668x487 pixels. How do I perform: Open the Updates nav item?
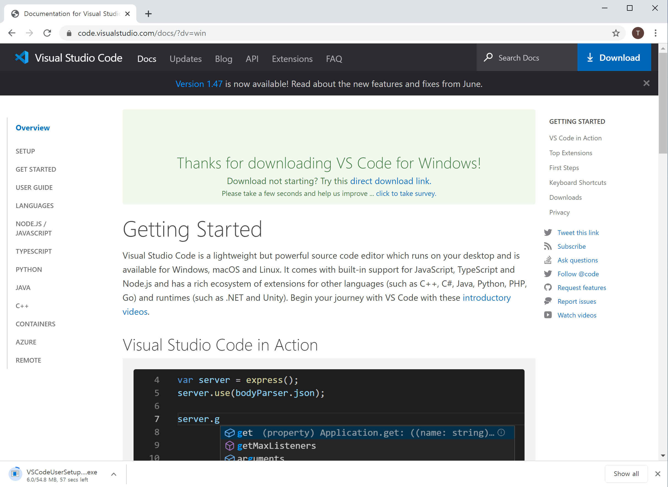click(x=186, y=59)
